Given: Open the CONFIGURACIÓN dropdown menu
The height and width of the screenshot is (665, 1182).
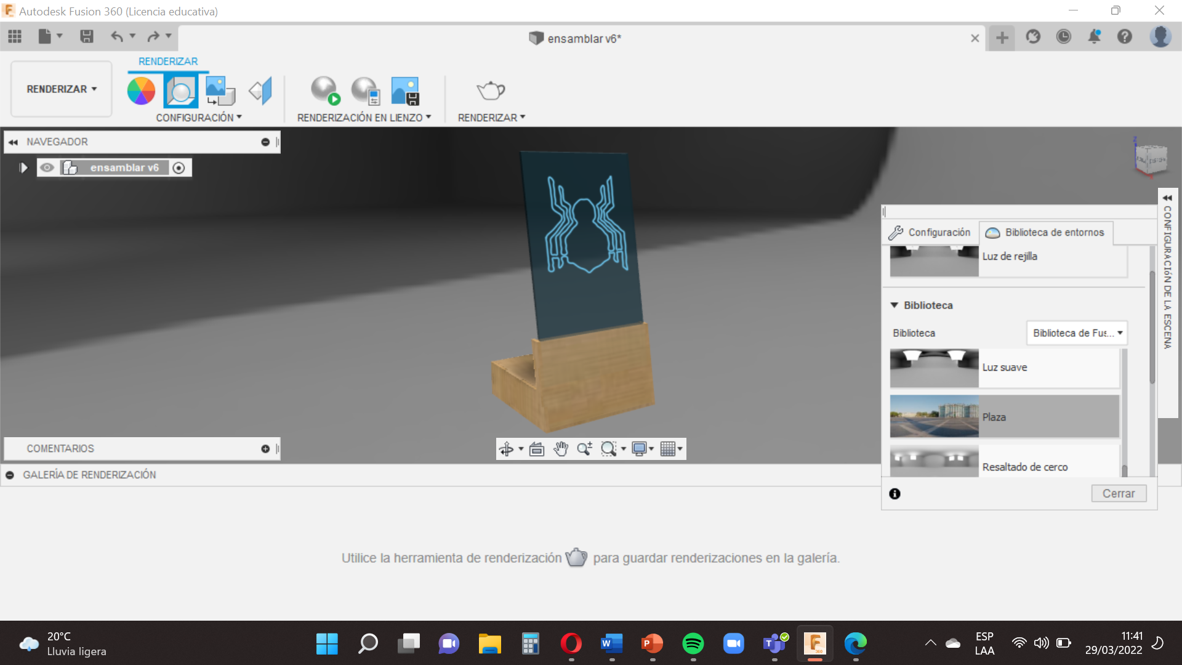Looking at the screenshot, I should point(198,118).
